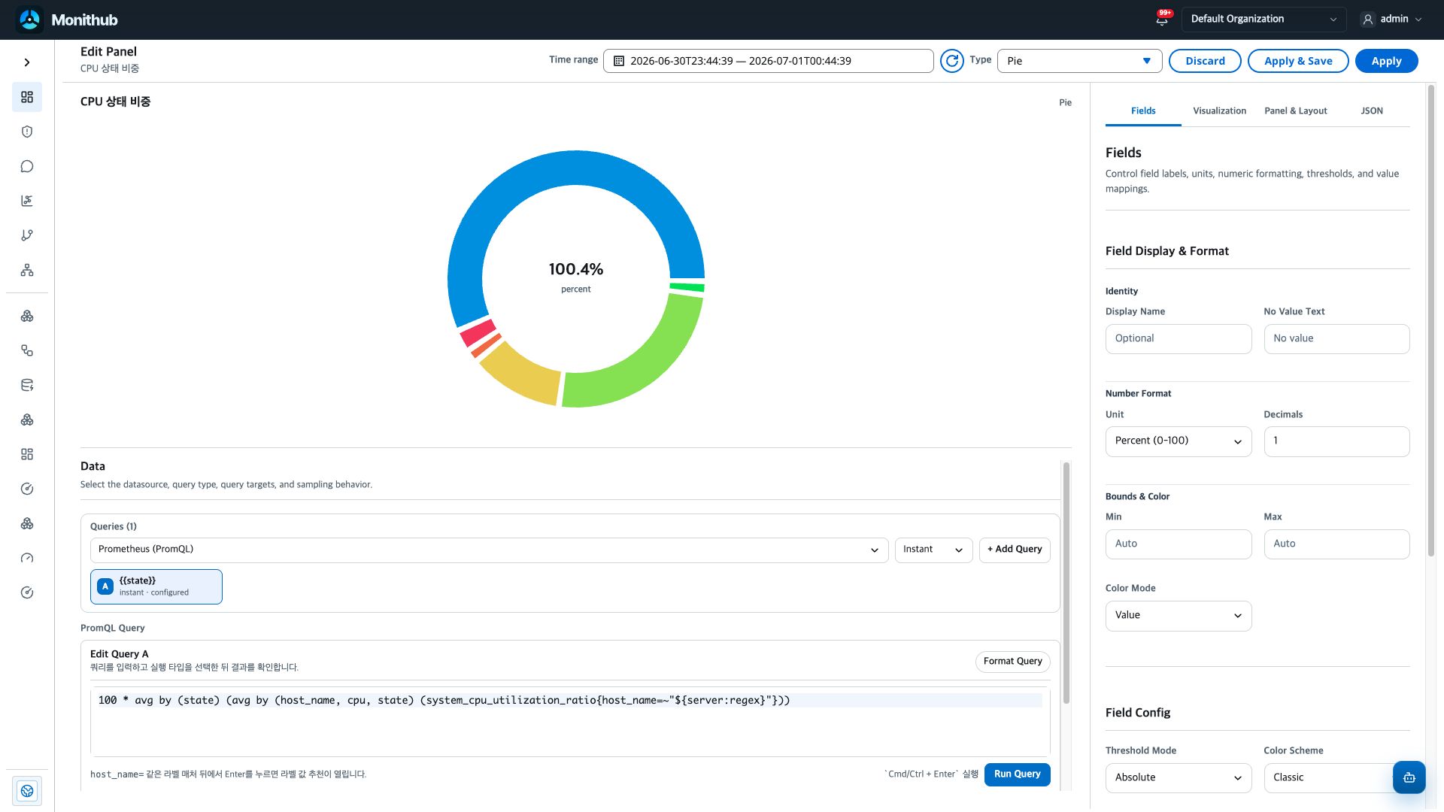This screenshot has height=812, width=1444.
Task: Open the Instant query type dropdown
Action: [933, 550]
